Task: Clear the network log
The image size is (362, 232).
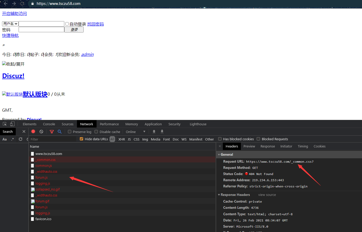Action: 41,132
